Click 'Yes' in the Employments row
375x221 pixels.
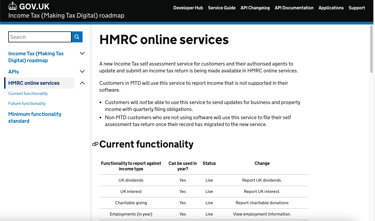183,214
